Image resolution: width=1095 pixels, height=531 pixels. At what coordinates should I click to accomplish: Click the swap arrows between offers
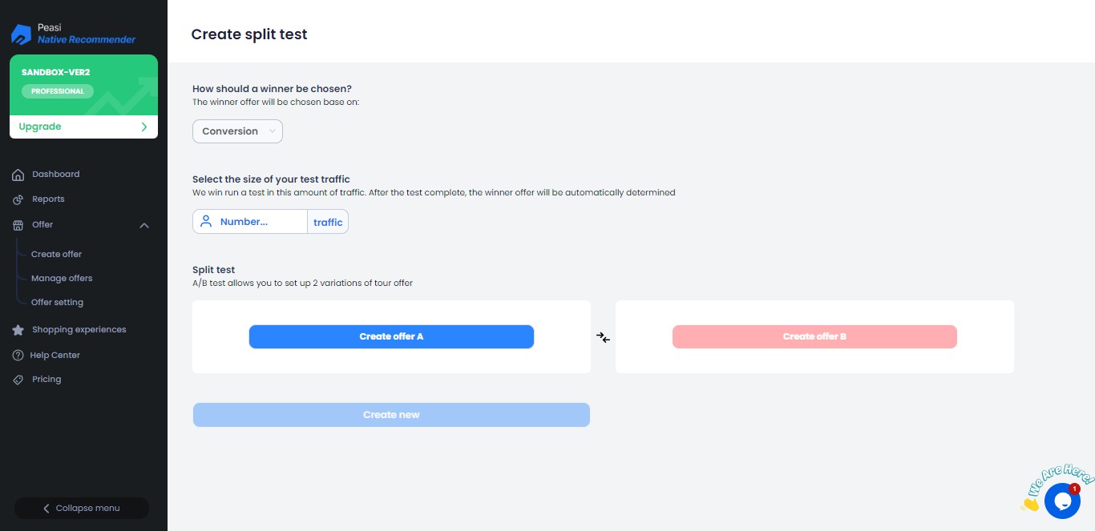(603, 337)
